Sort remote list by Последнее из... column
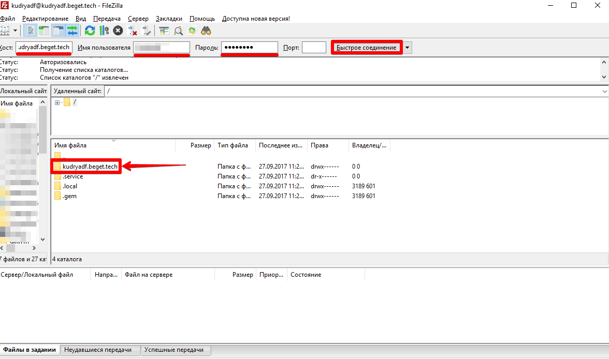Viewport: 609px width, 359px height. (282, 145)
